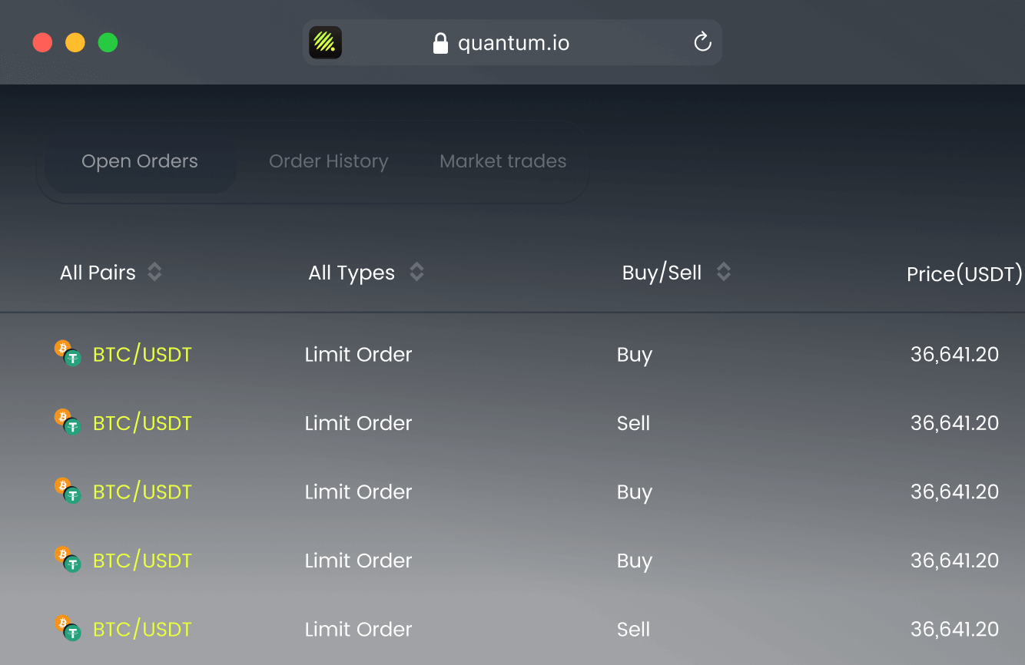
Task: Click the second row's BTC/USDT coin icon
Action: tap(68, 422)
